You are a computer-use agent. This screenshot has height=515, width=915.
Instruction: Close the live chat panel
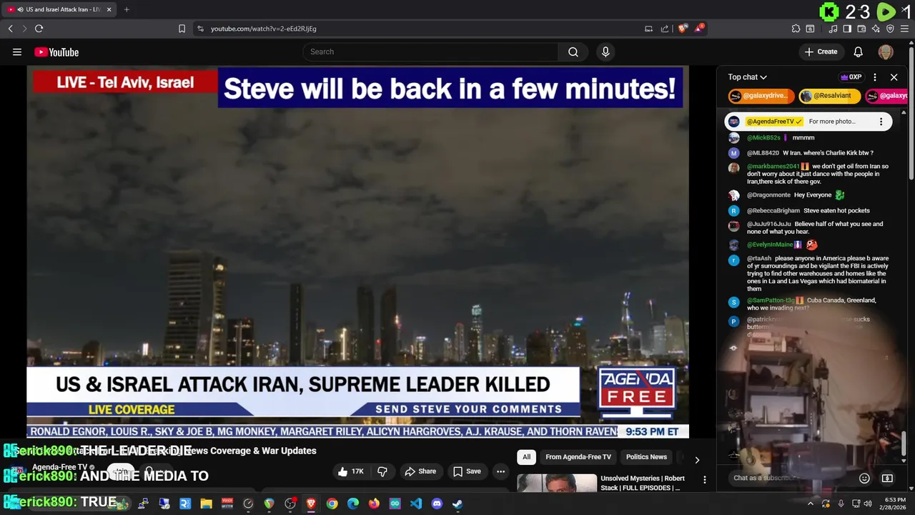point(894,77)
